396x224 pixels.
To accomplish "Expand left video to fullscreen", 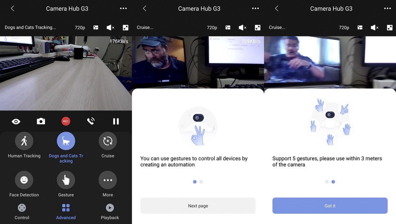I will click(126, 27).
